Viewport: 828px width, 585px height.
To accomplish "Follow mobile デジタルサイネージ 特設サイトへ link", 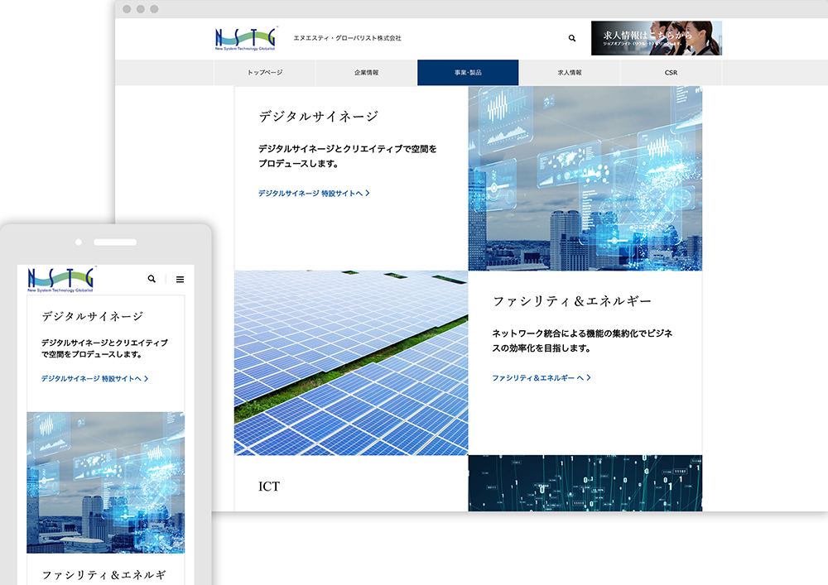I will point(95,378).
